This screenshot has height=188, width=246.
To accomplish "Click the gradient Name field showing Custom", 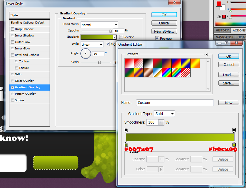I will (175, 103).
